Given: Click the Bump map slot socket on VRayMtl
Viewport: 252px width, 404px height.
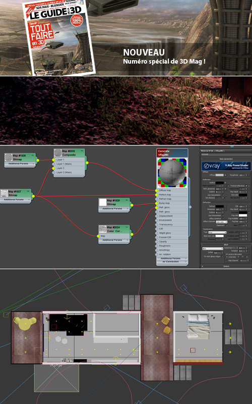Looking at the screenshot, I should [157, 204].
